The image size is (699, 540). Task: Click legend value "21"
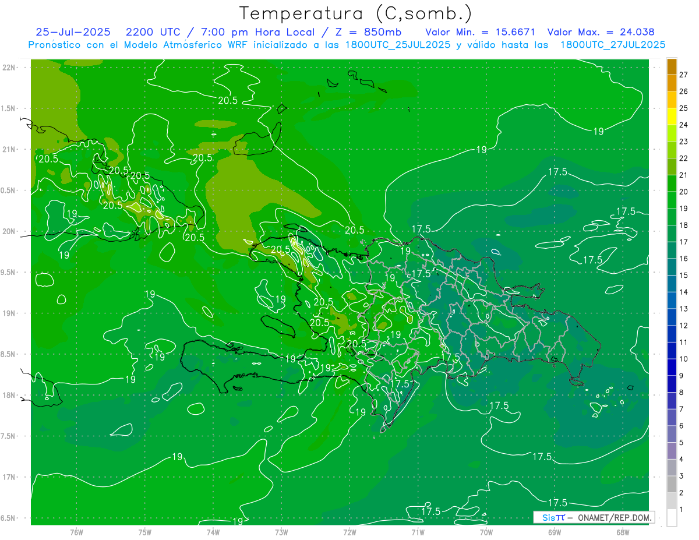[x=683, y=175]
